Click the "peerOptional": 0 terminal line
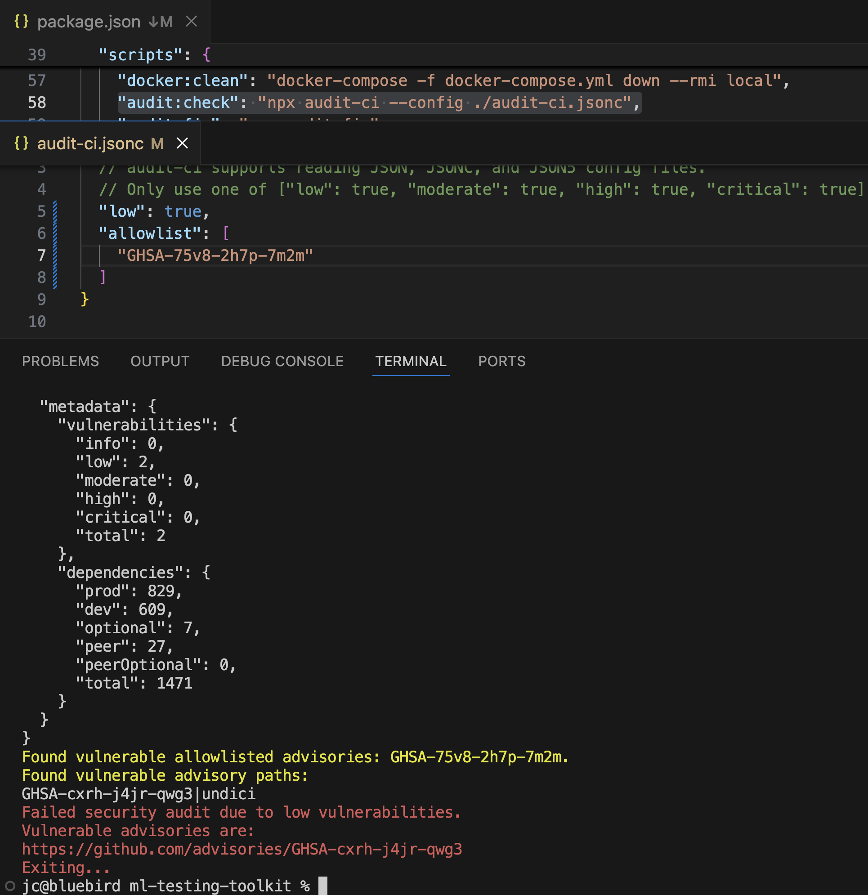This screenshot has width=868, height=895. pyautogui.click(x=156, y=665)
